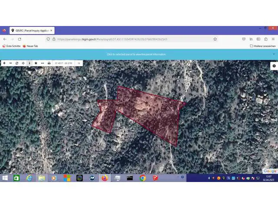Zoom out with the map minus button
278x208 pixels.
10,63
